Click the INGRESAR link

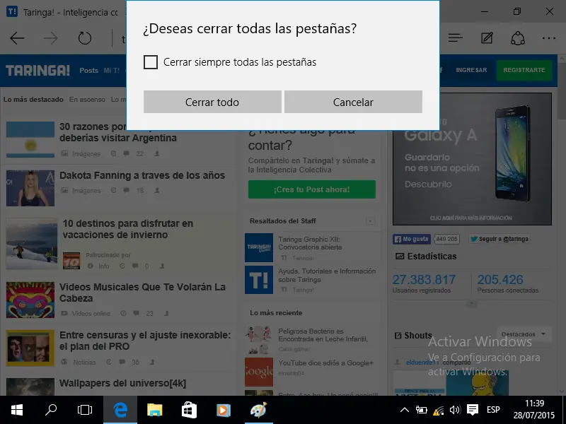[471, 70]
